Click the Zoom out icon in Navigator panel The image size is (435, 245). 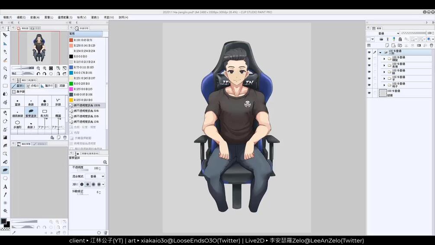[x=38, y=68]
